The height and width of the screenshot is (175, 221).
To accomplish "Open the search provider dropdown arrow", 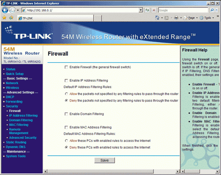I will (x=217, y=10).
